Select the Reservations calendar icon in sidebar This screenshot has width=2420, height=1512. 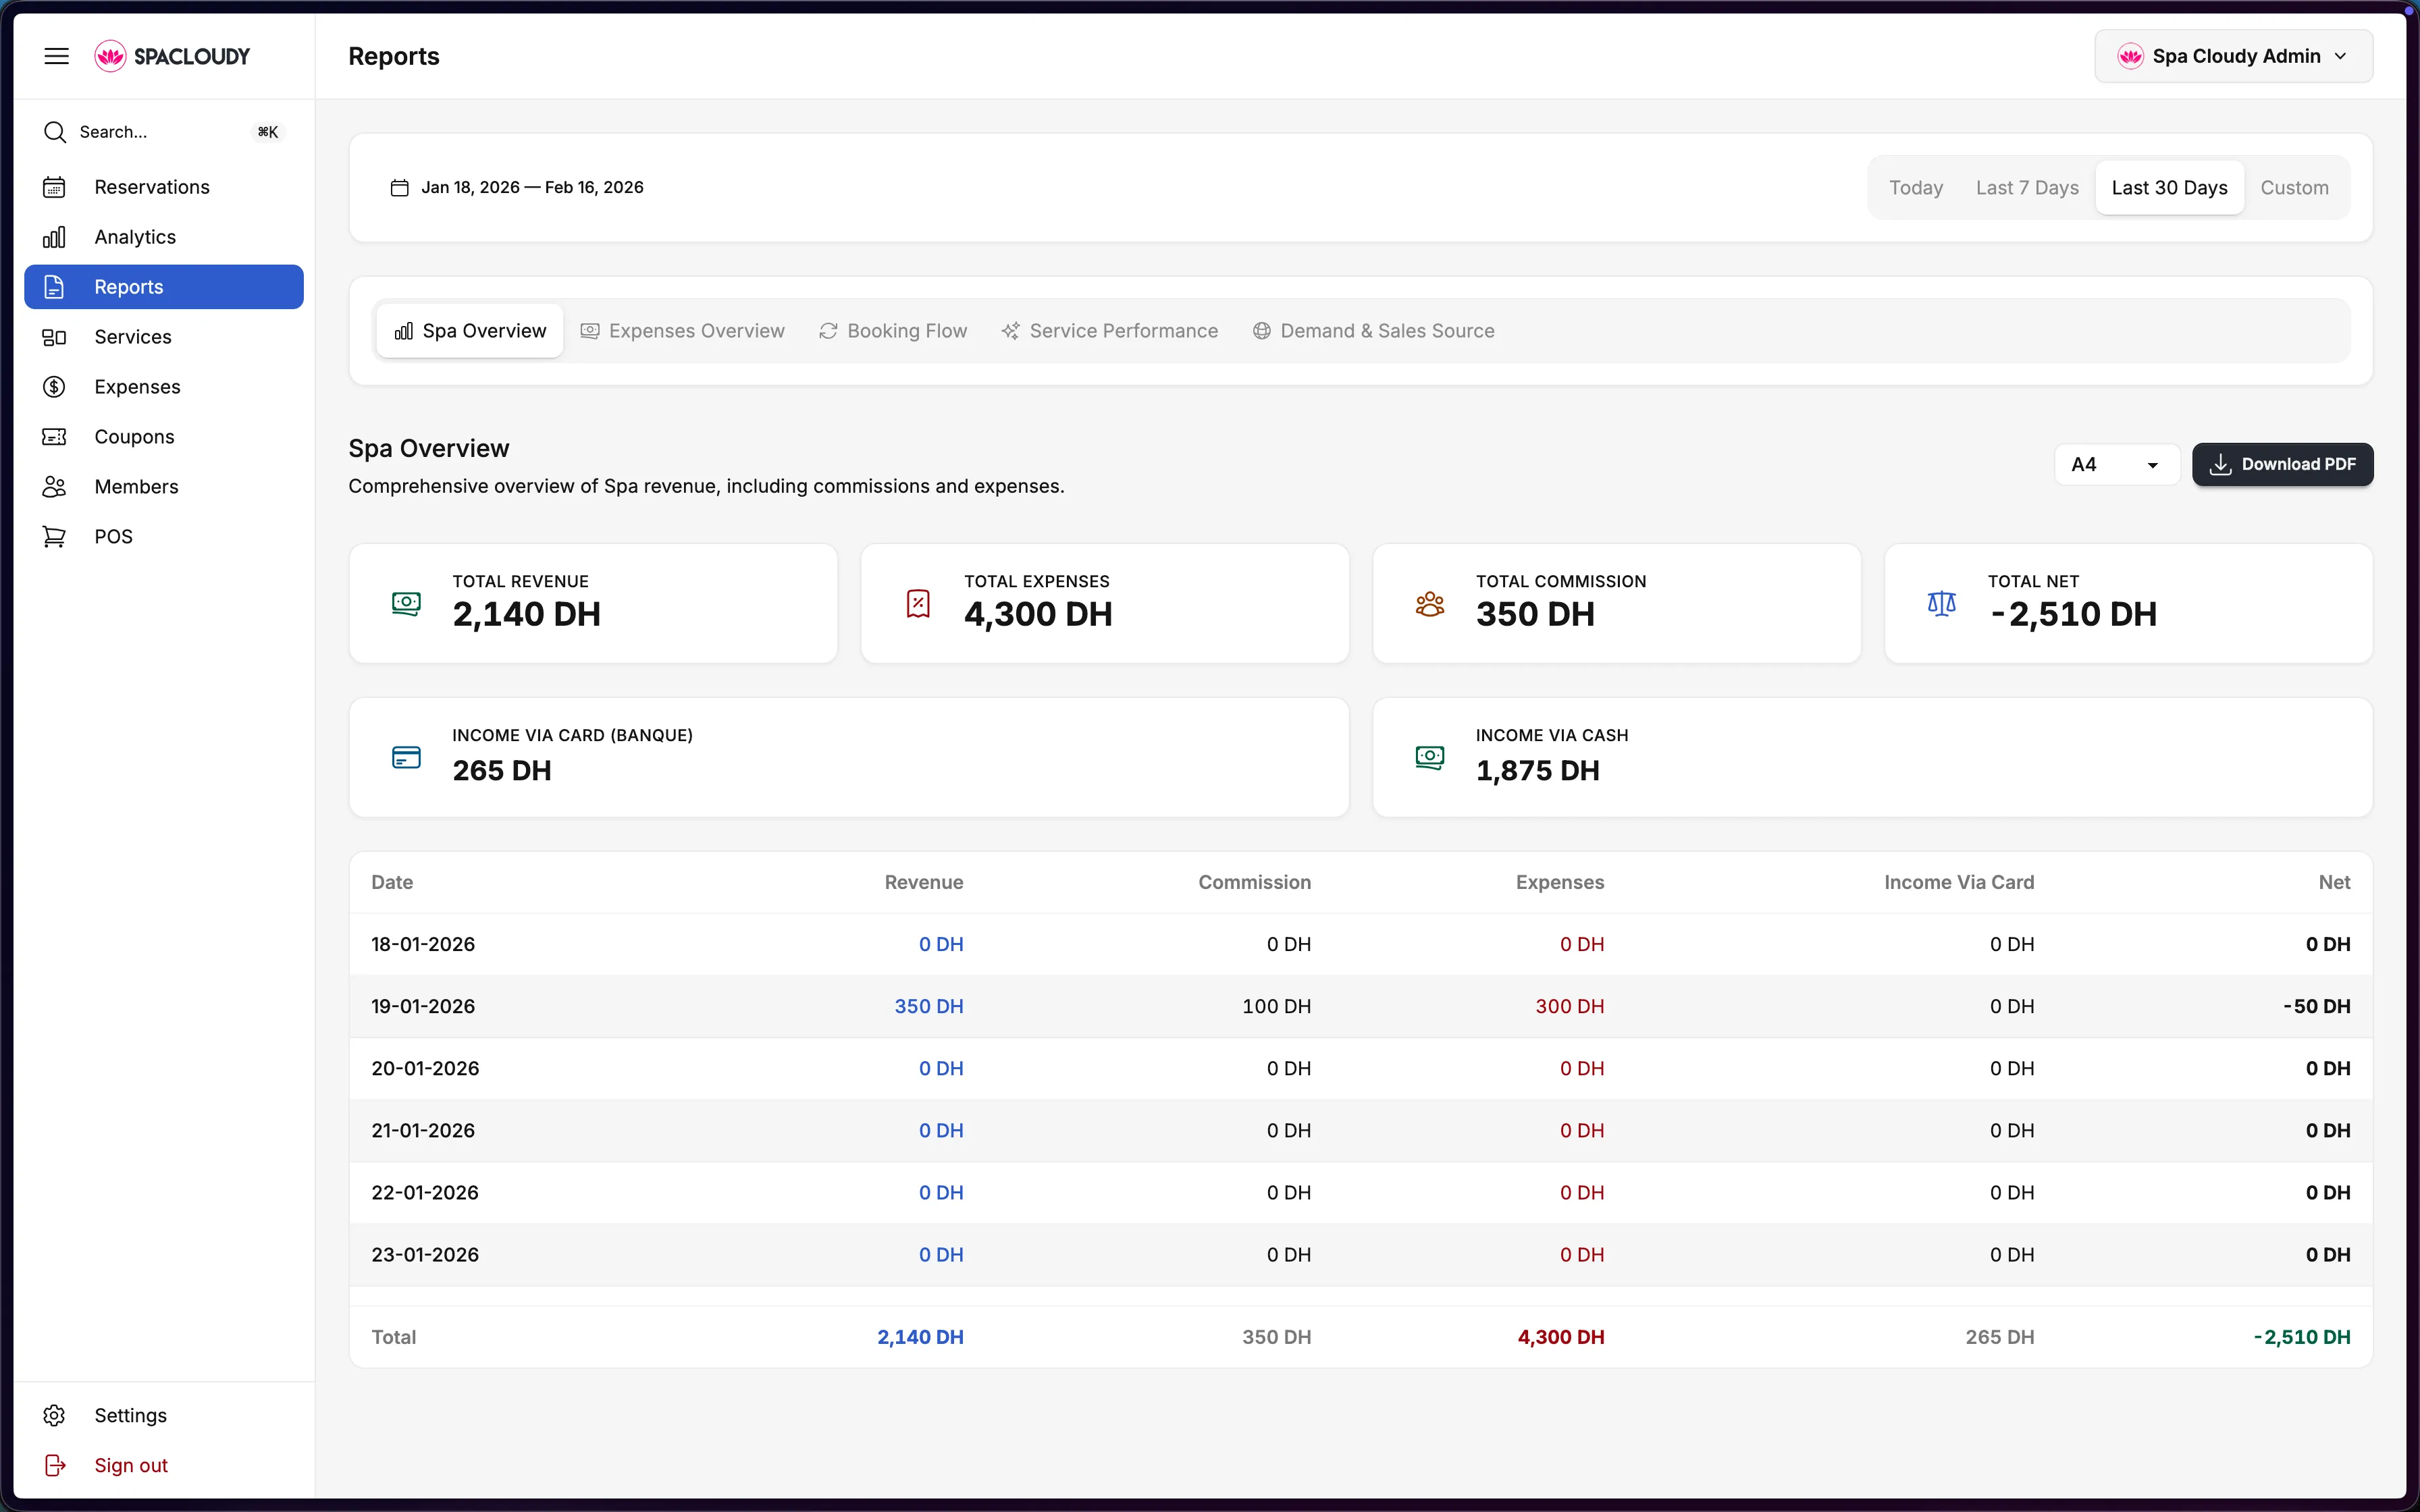(55, 186)
